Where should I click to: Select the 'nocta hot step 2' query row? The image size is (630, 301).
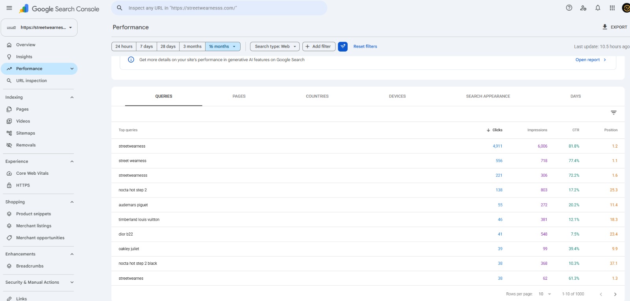(368, 190)
